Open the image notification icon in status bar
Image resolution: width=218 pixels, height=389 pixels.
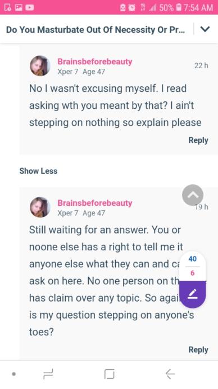click(x=19, y=7)
